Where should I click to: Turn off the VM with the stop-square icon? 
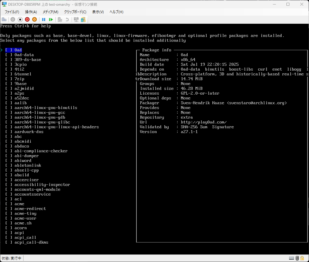pyautogui.click(x=20, y=20)
